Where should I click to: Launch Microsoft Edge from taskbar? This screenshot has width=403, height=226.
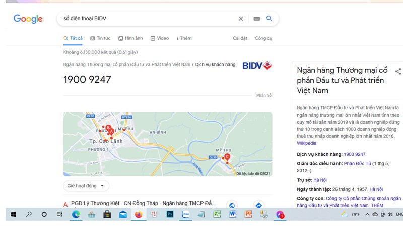[76, 214]
